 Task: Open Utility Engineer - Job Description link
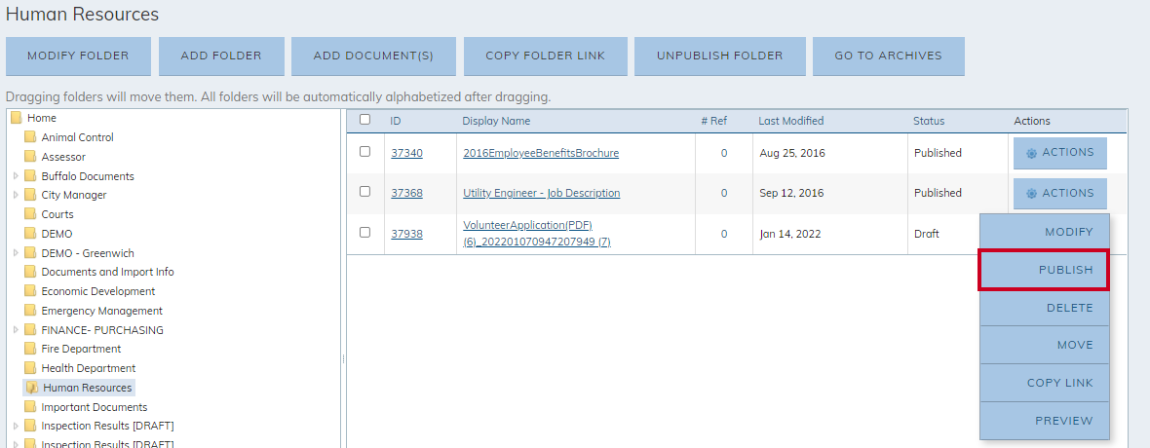(x=542, y=193)
